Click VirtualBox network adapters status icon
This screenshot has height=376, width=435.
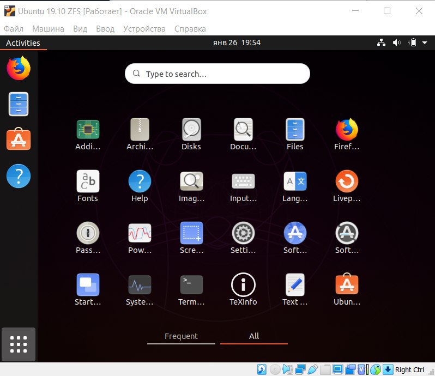[300, 369]
